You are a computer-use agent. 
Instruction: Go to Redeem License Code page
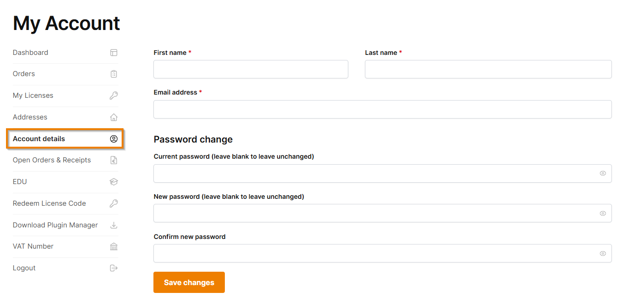coord(49,203)
